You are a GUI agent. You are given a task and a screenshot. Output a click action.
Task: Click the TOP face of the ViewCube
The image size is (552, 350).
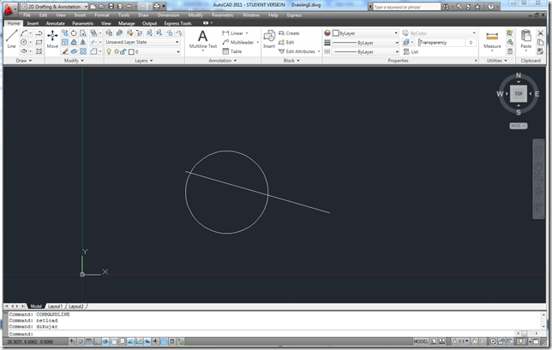(518, 93)
